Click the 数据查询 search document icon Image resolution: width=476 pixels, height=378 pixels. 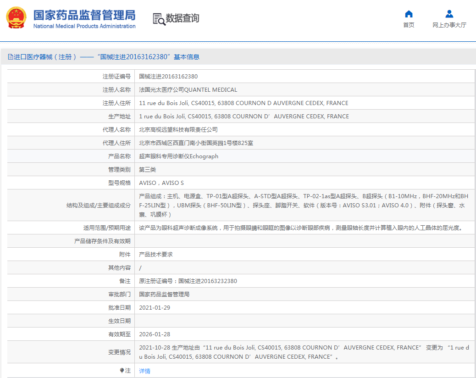click(159, 19)
